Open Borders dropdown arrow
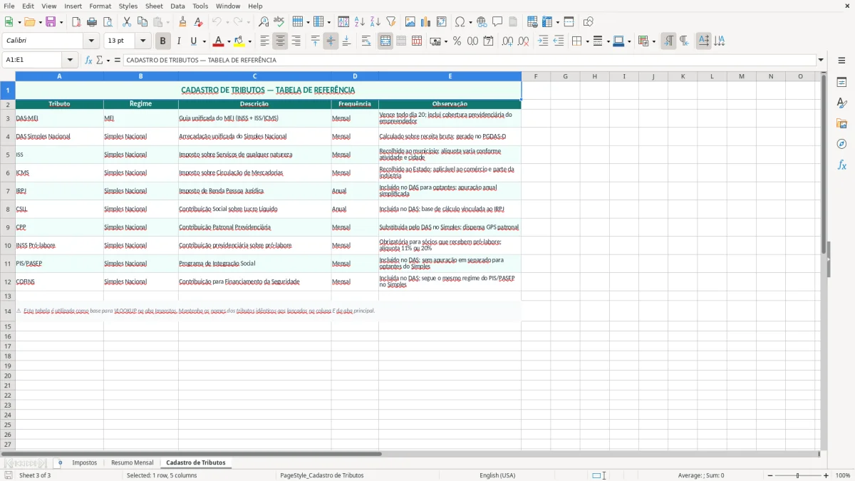Image resolution: width=855 pixels, height=481 pixels. (x=587, y=41)
